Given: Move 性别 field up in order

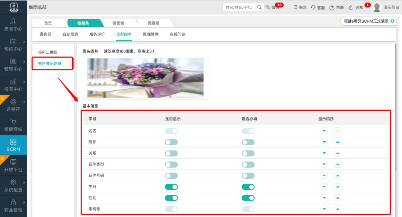Looking at the screenshot, I should (338, 198).
